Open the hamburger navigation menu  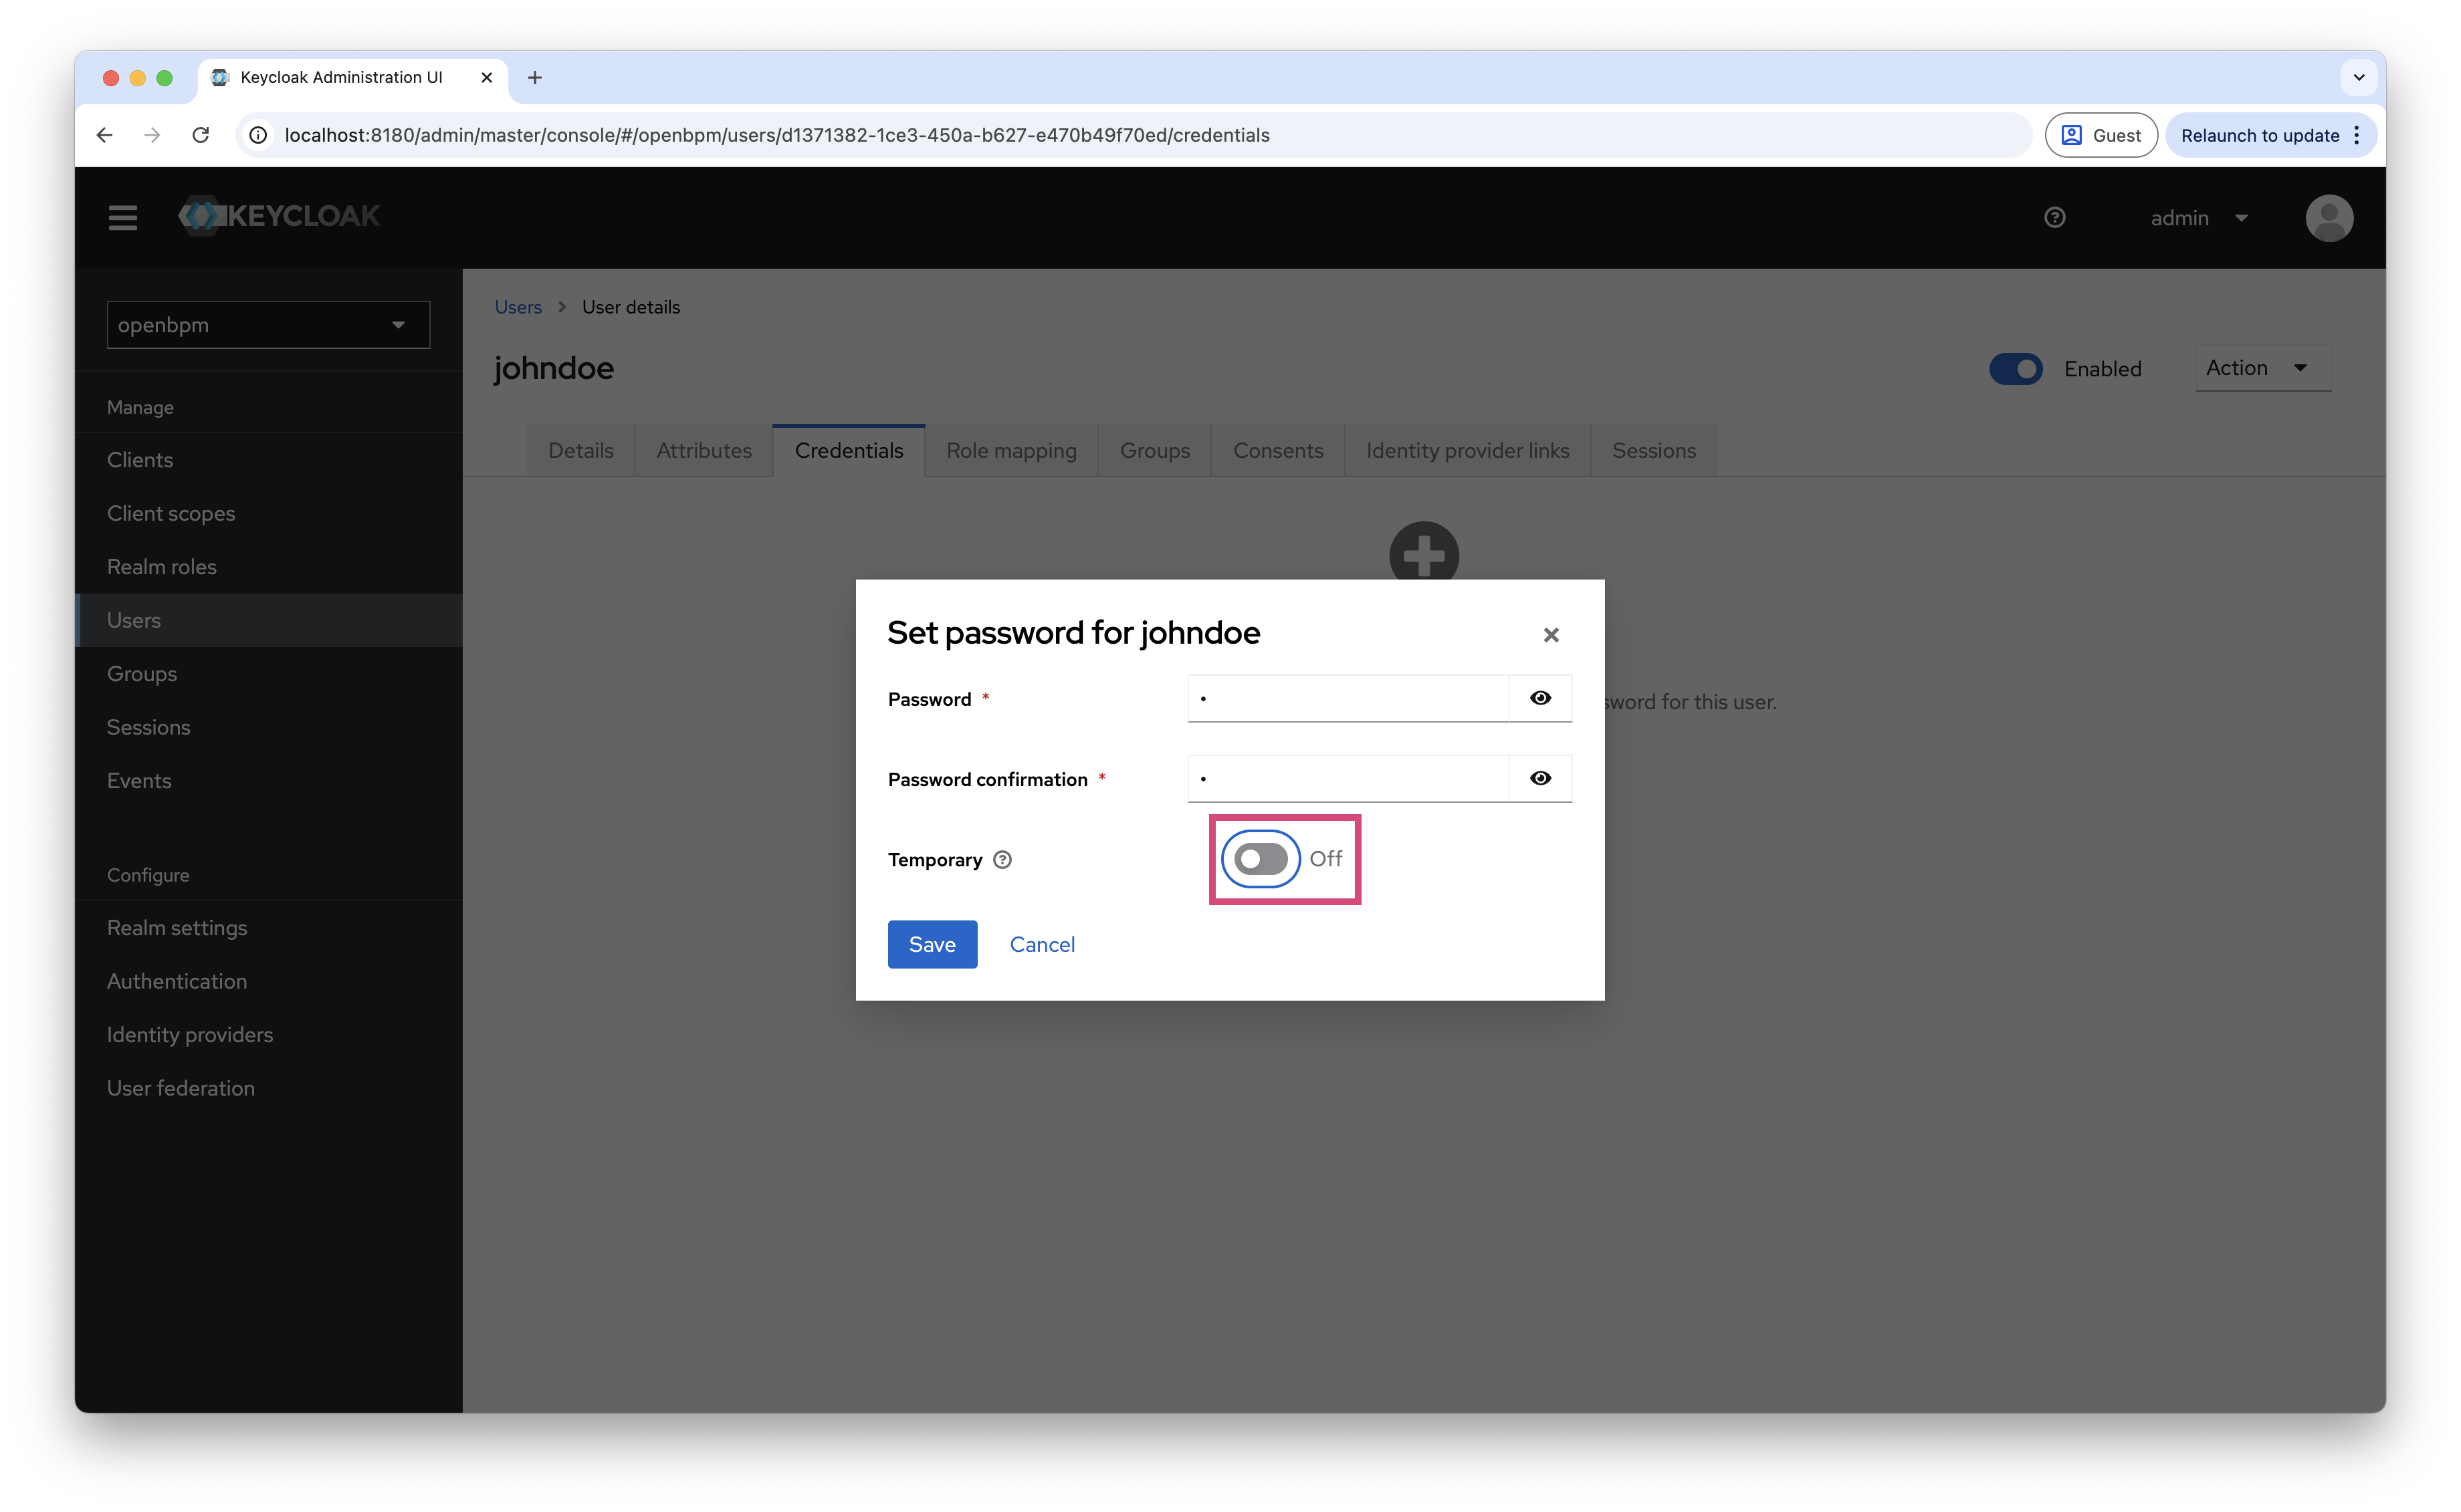point(122,217)
